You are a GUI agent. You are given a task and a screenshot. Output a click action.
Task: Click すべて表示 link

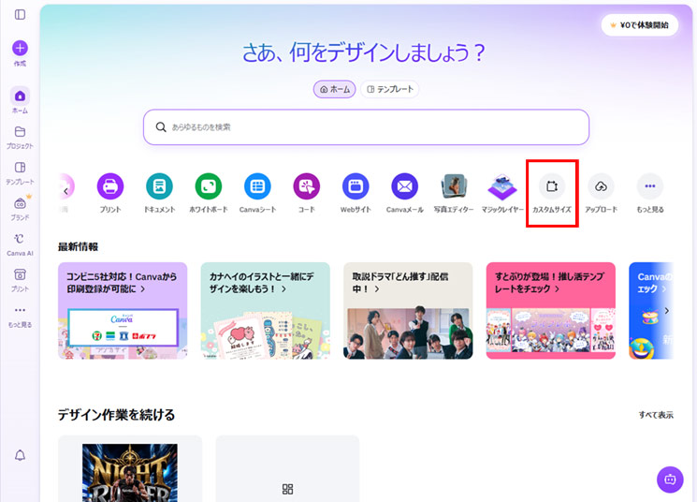tap(656, 415)
